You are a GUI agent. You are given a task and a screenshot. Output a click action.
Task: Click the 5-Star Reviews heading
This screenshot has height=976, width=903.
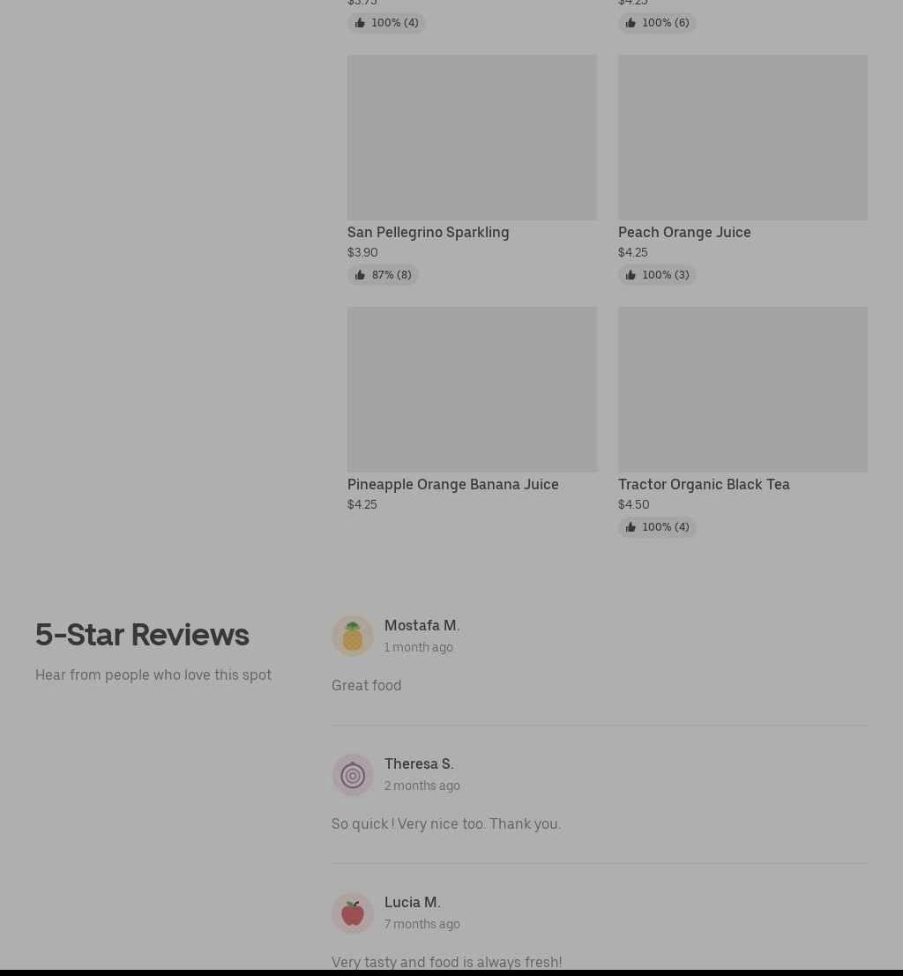[142, 635]
